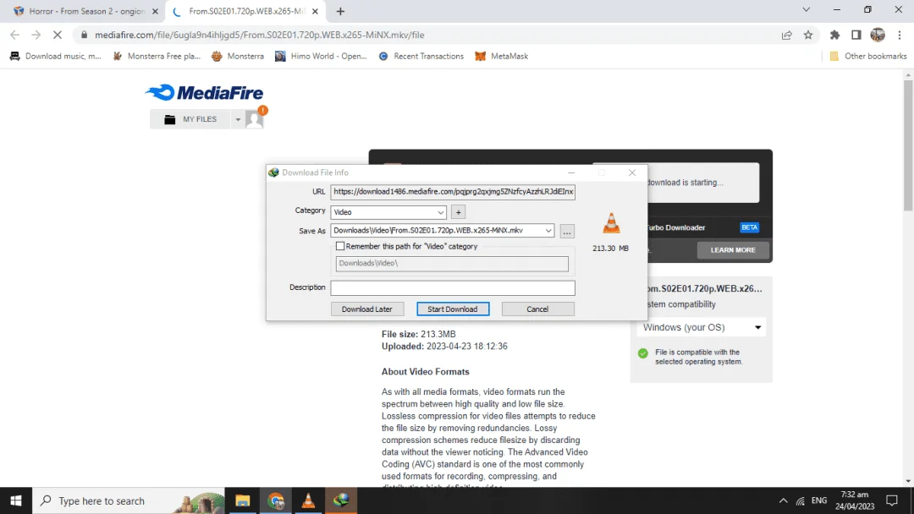Open the Category dropdown set to Video
Screen dimensions: 914x514
(388, 212)
